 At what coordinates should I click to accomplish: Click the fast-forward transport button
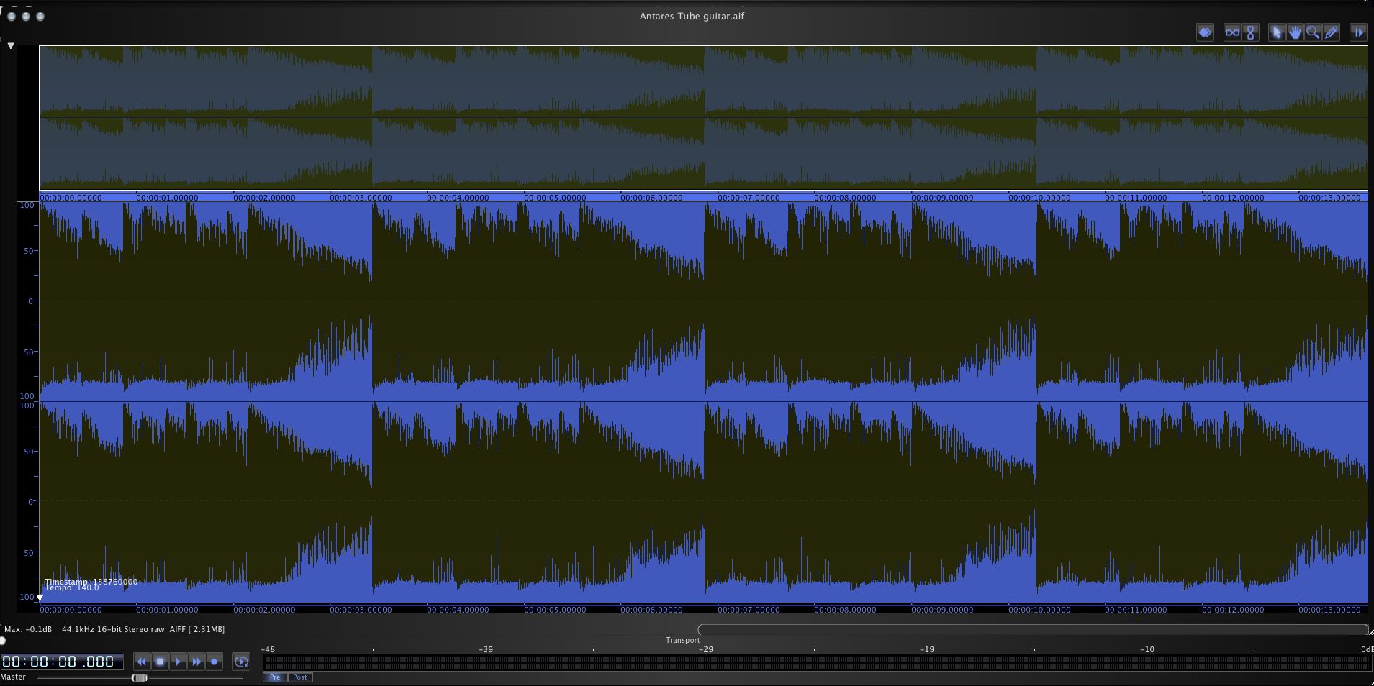pos(196,662)
